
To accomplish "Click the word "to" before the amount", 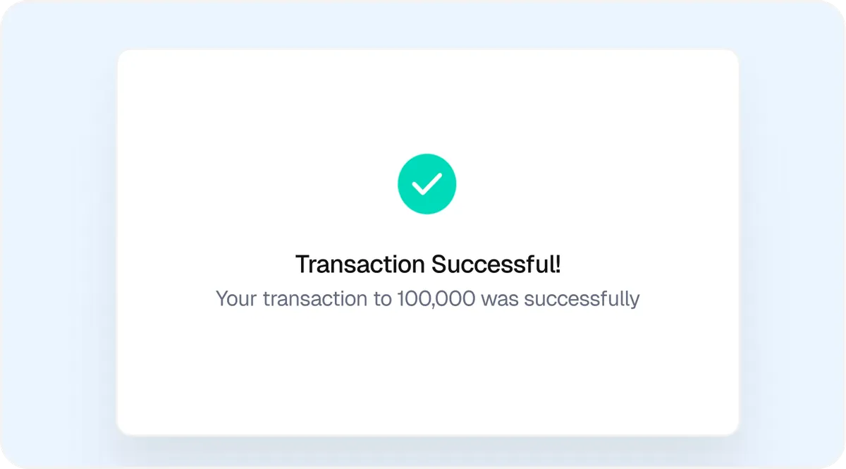I will pyautogui.click(x=381, y=299).
